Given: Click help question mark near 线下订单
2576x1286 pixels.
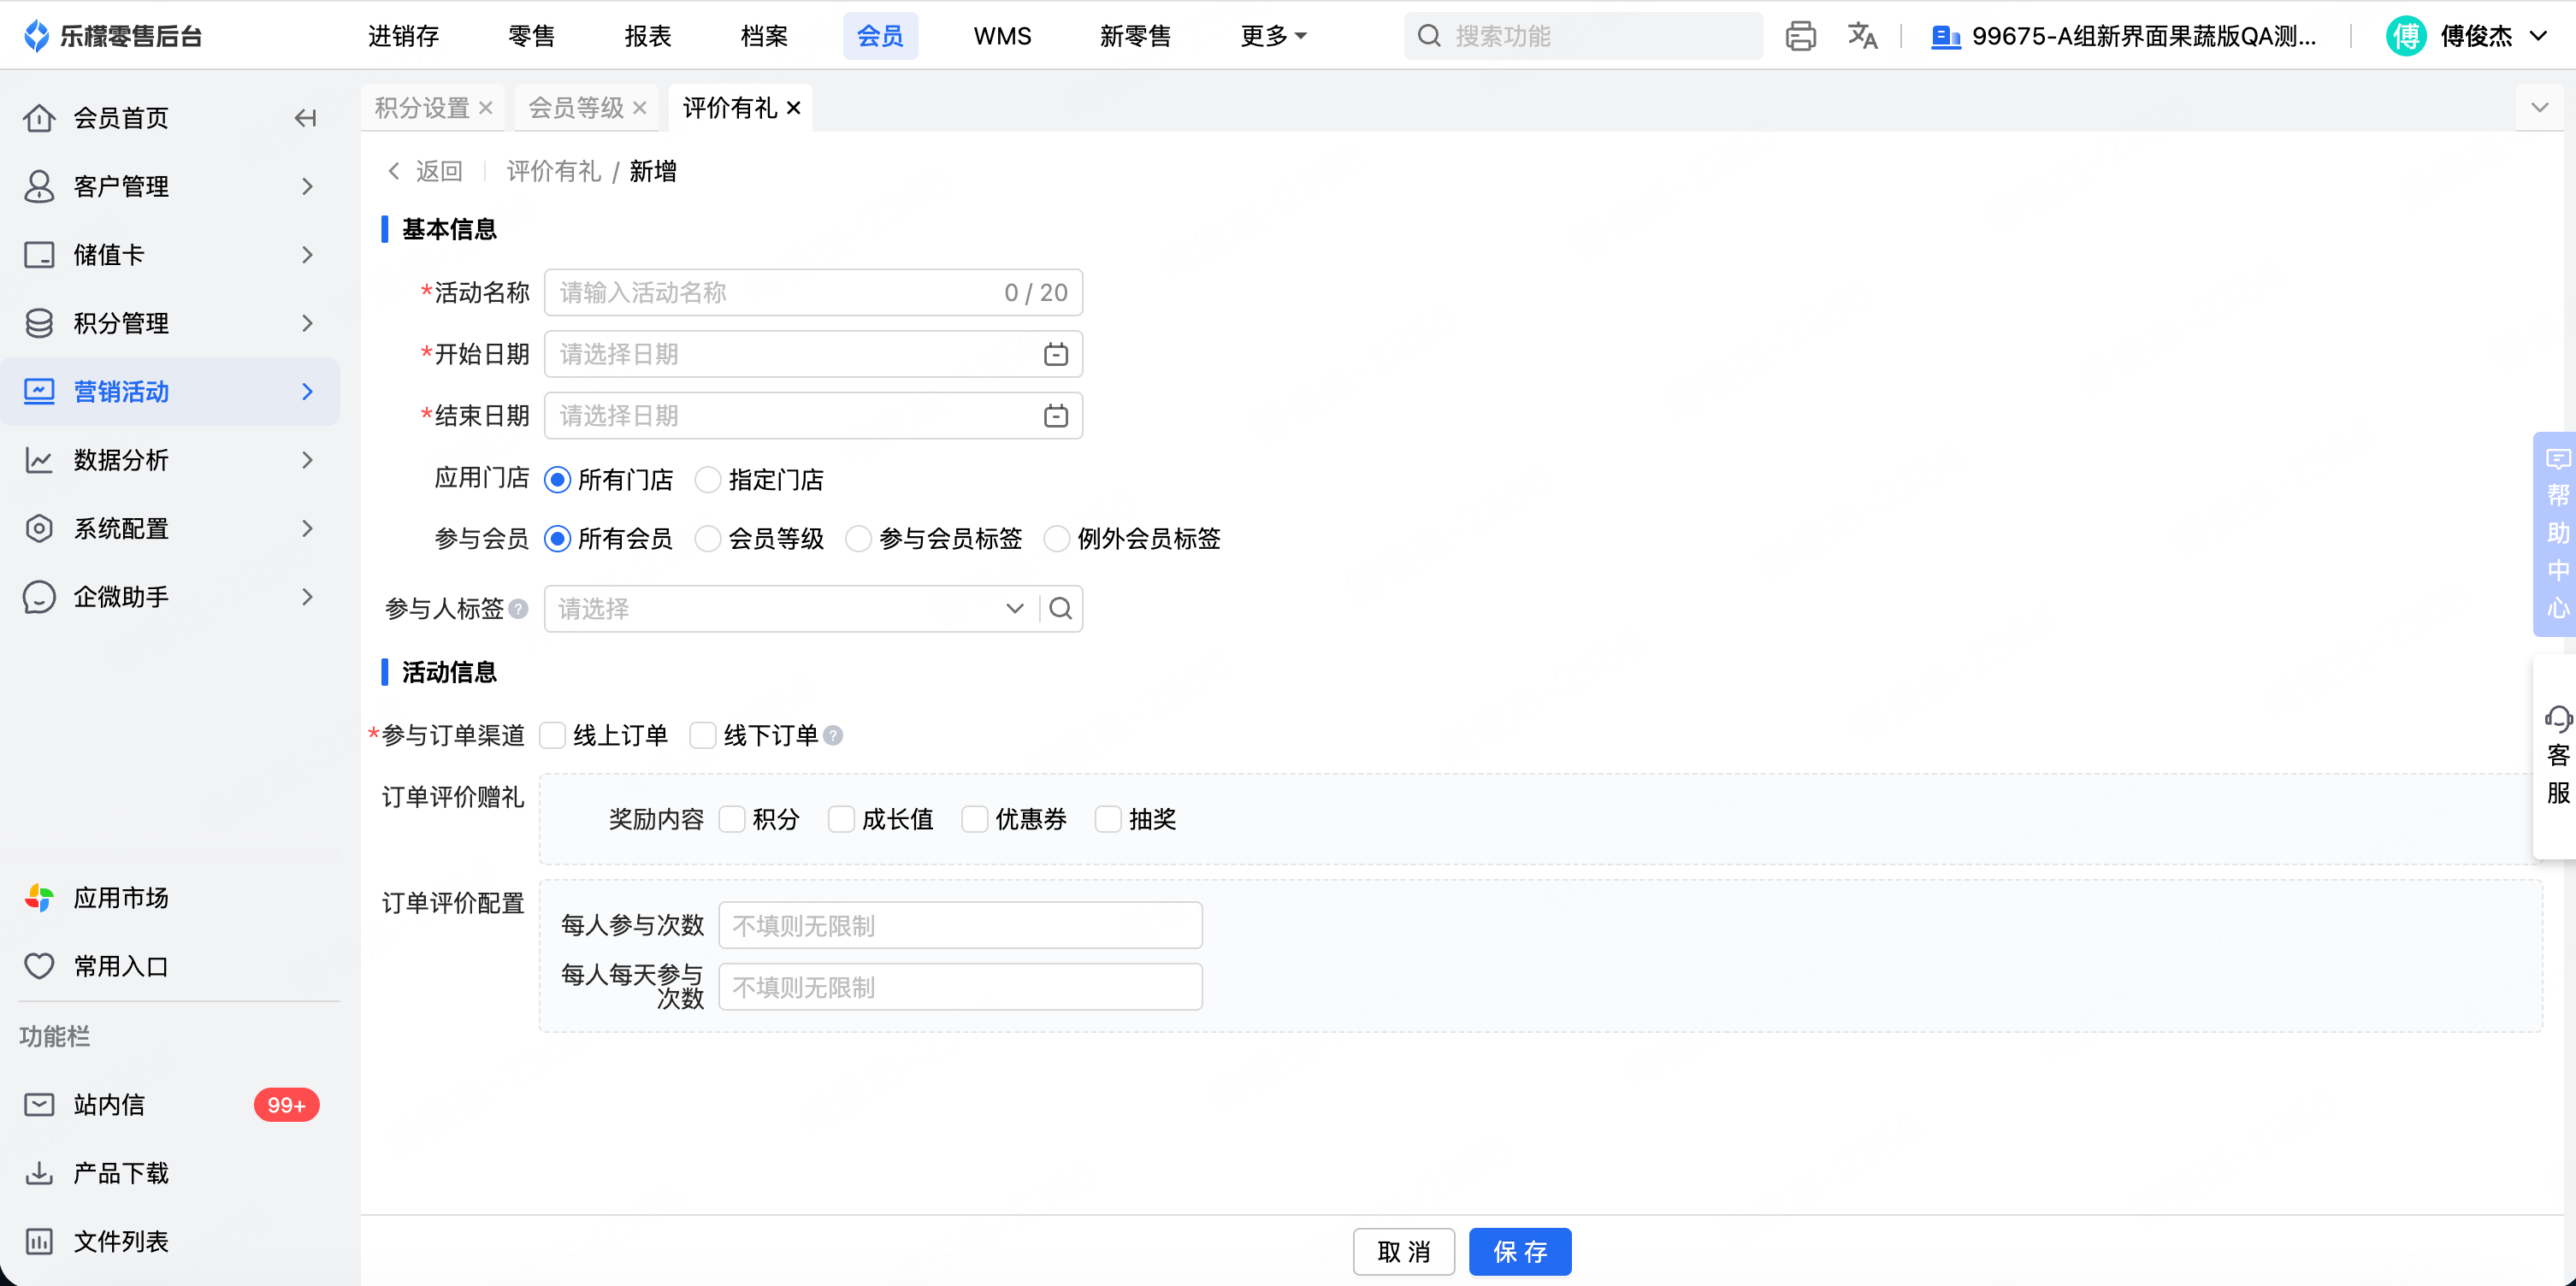Looking at the screenshot, I should coord(833,736).
